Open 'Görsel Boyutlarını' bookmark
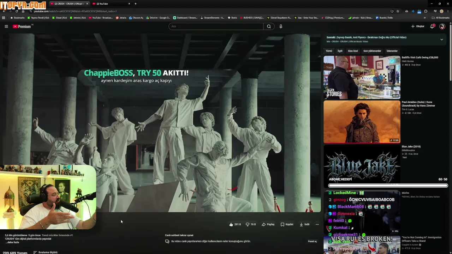 (279, 18)
